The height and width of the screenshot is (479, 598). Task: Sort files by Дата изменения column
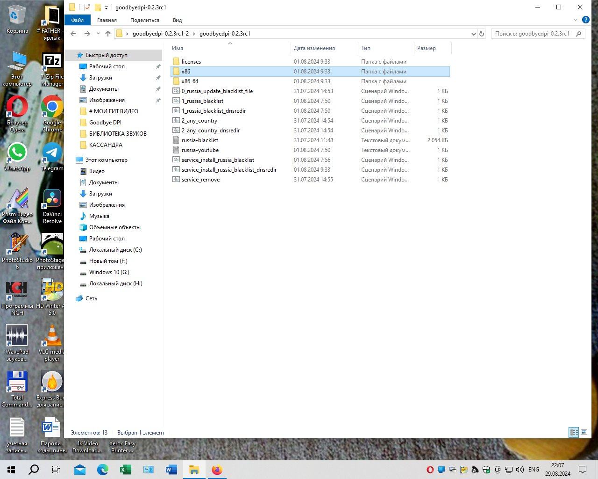(x=314, y=48)
